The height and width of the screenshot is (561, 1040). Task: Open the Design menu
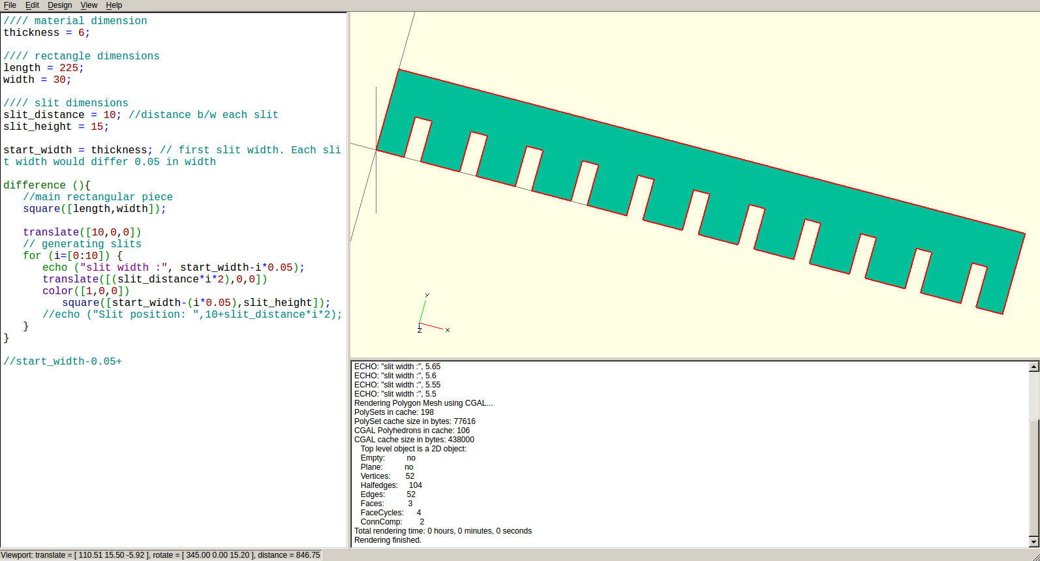59,5
